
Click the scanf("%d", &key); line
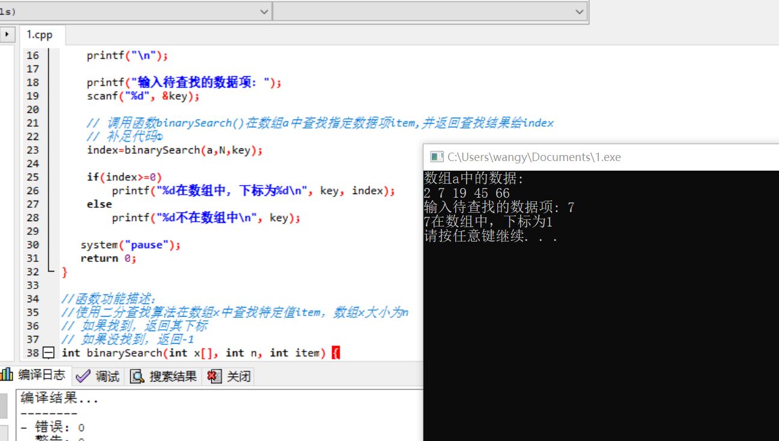[143, 96]
